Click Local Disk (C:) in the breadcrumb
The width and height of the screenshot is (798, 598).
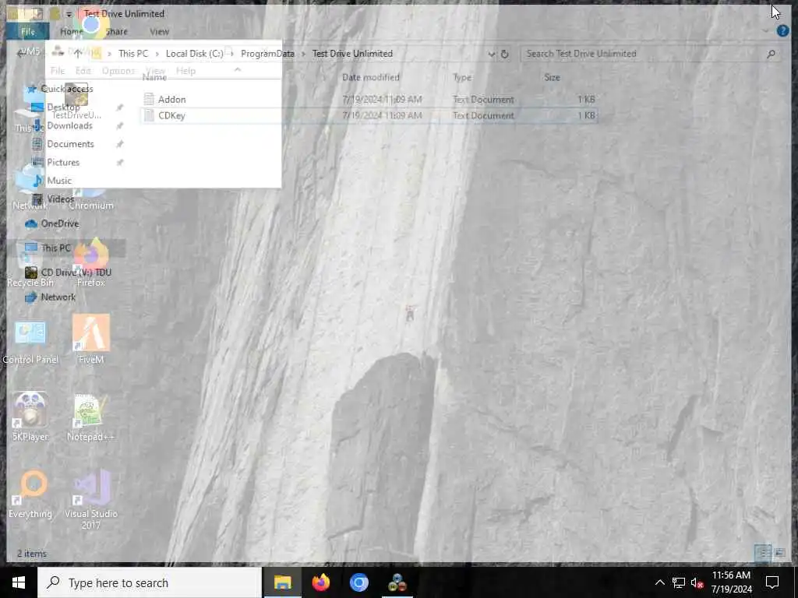pyautogui.click(x=194, y=54)
